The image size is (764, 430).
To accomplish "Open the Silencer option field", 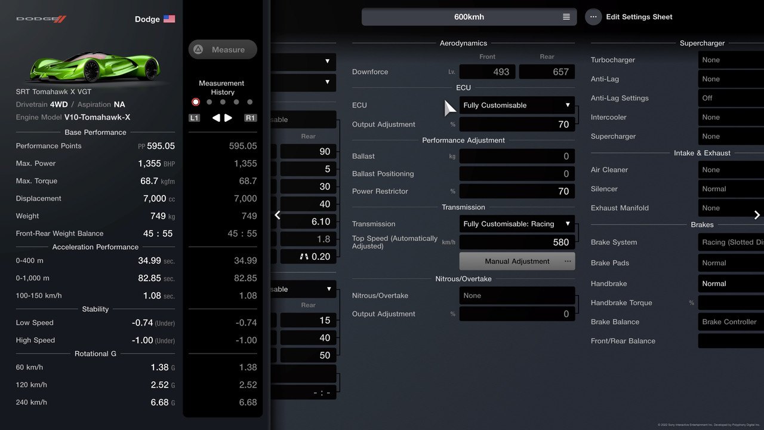I will coord(731,189).
